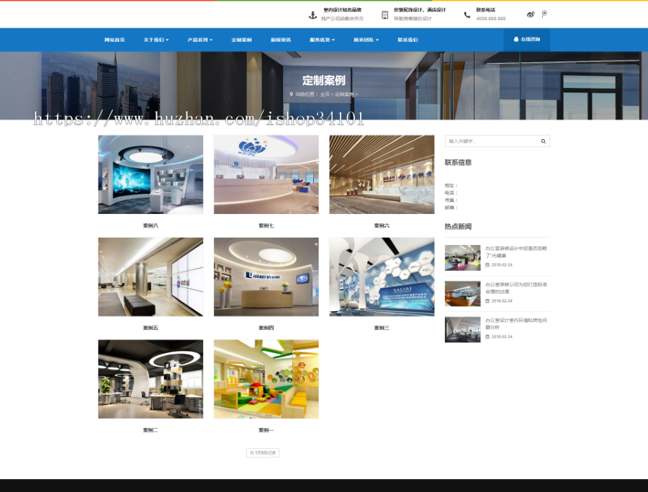Click the pagination record count box
The height and width of the screenshot is (492, 648).
(x=263, y=452)
